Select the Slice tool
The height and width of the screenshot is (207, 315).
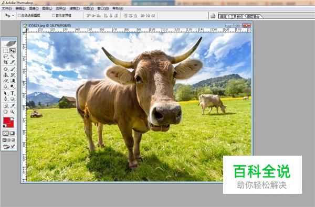pos(13,62)
